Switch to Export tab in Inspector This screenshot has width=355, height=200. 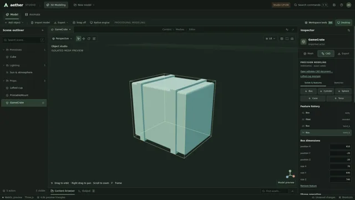point(343,53)
